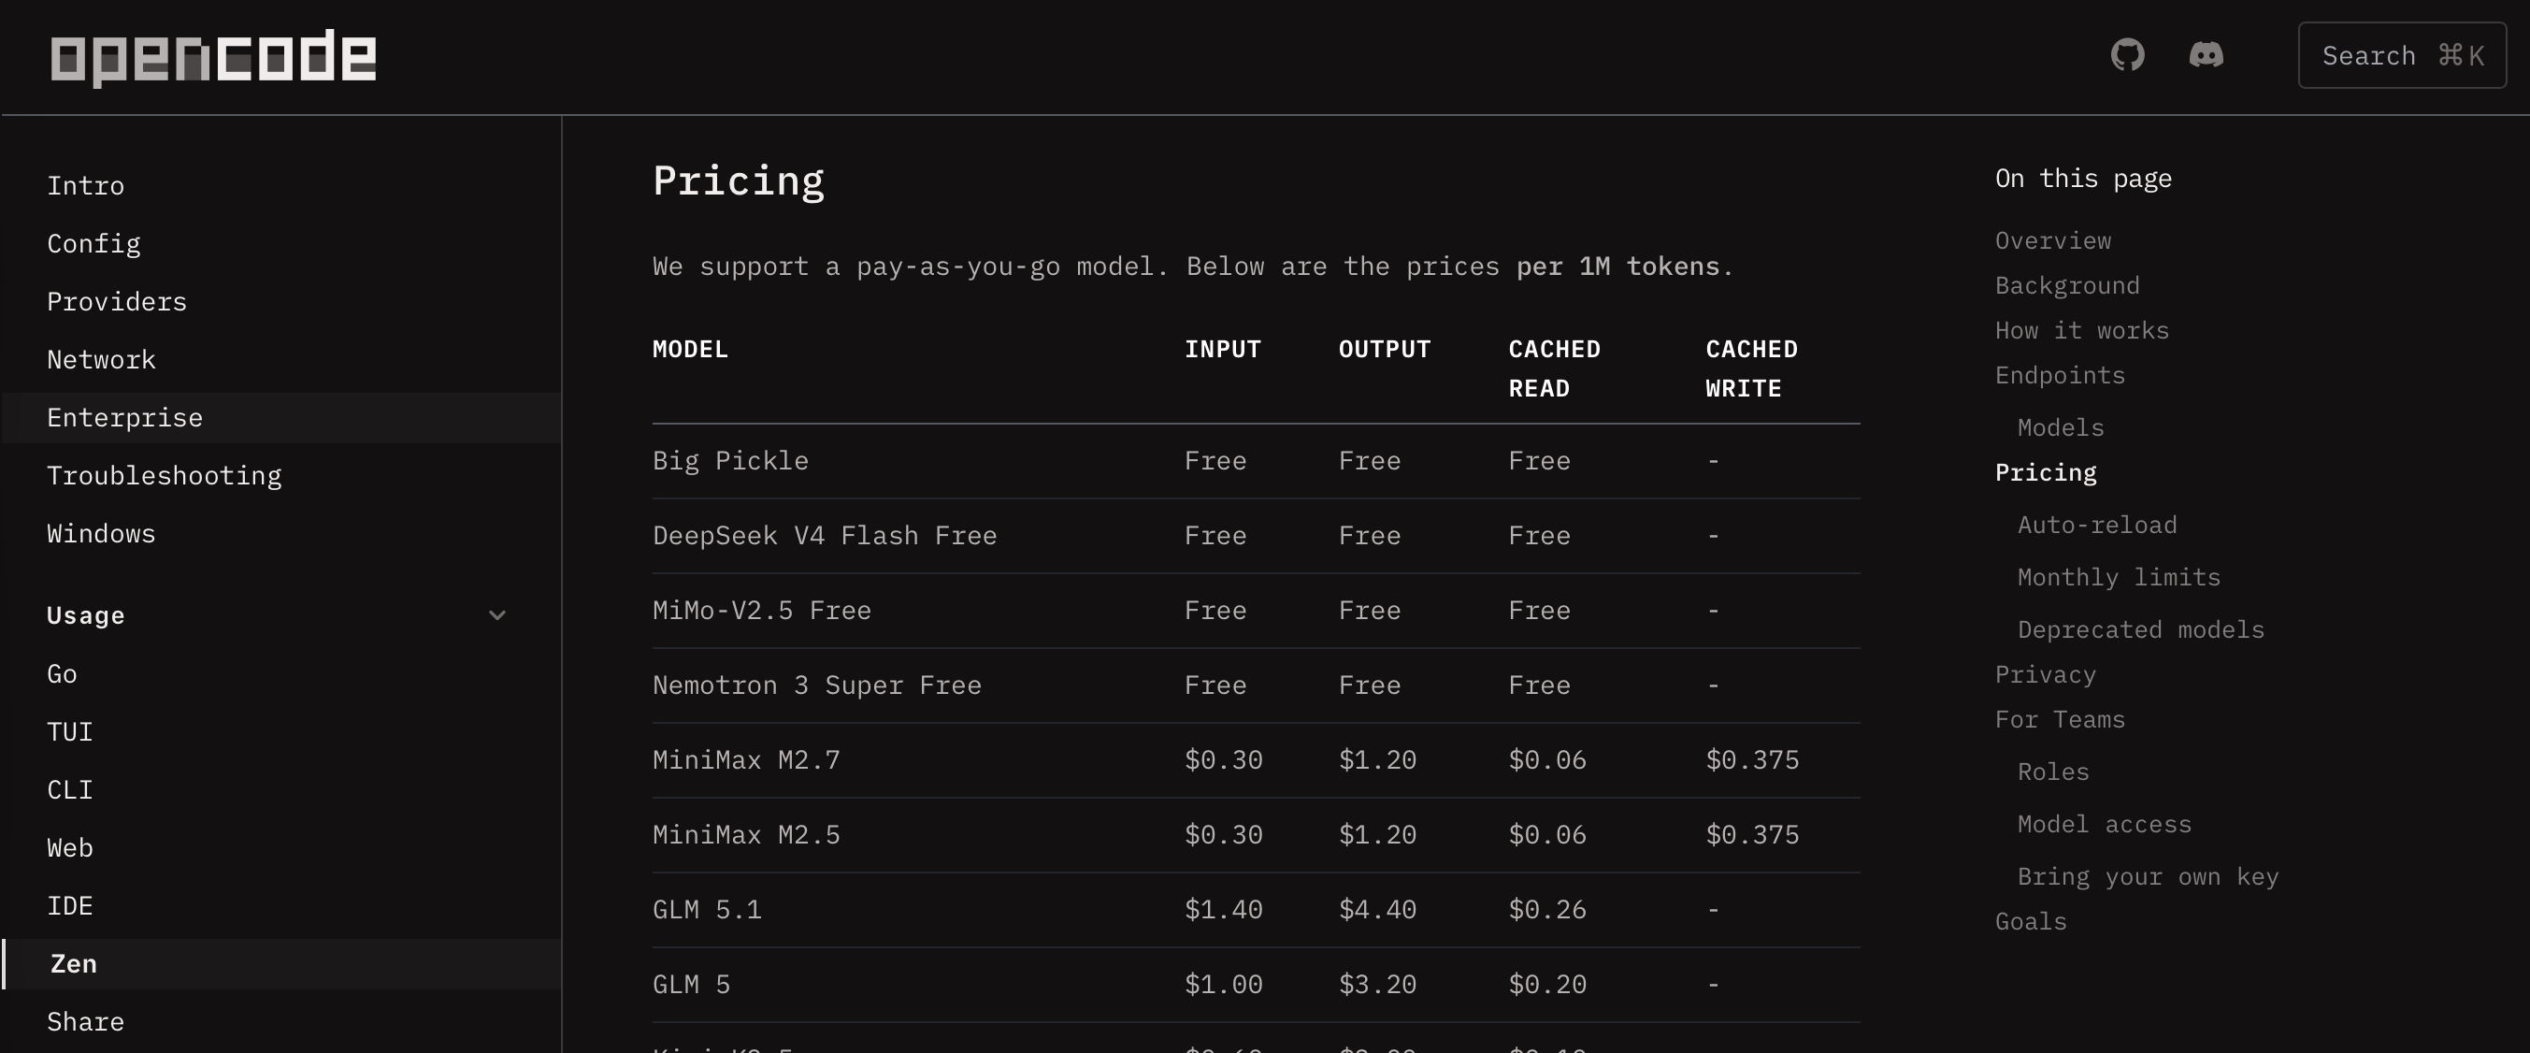
Task: Jump to For Teams section
Action: pos(2060,719)
